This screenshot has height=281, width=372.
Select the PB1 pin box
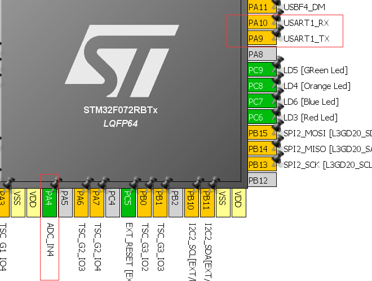tap(160, 203)
